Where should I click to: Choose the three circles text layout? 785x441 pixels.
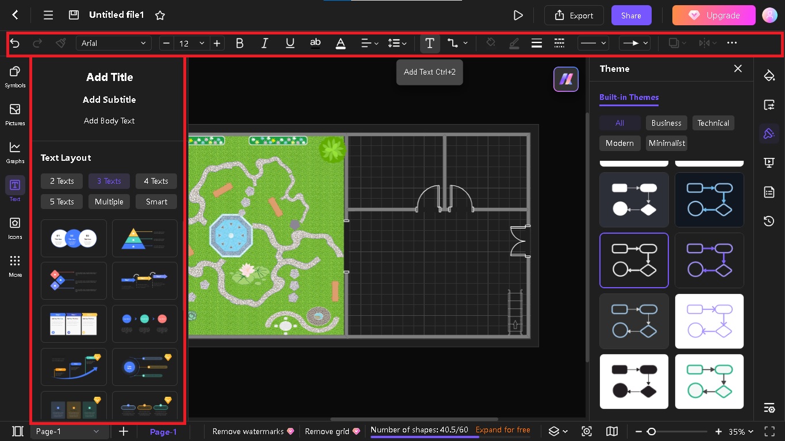[74, 238]
